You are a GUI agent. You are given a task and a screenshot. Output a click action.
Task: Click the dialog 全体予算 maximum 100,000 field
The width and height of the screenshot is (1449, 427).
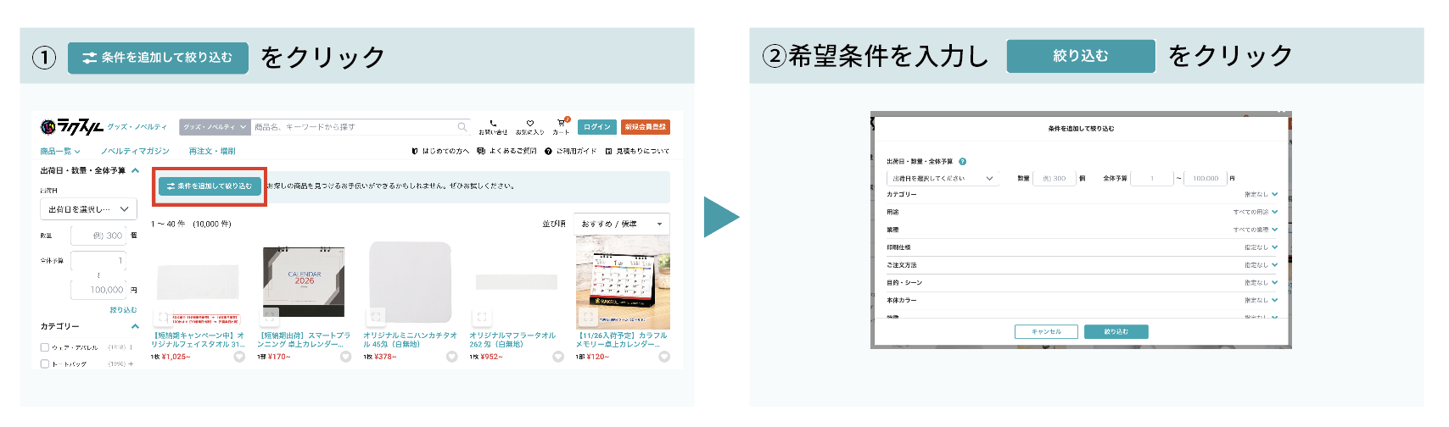(x=1205, y=179)
